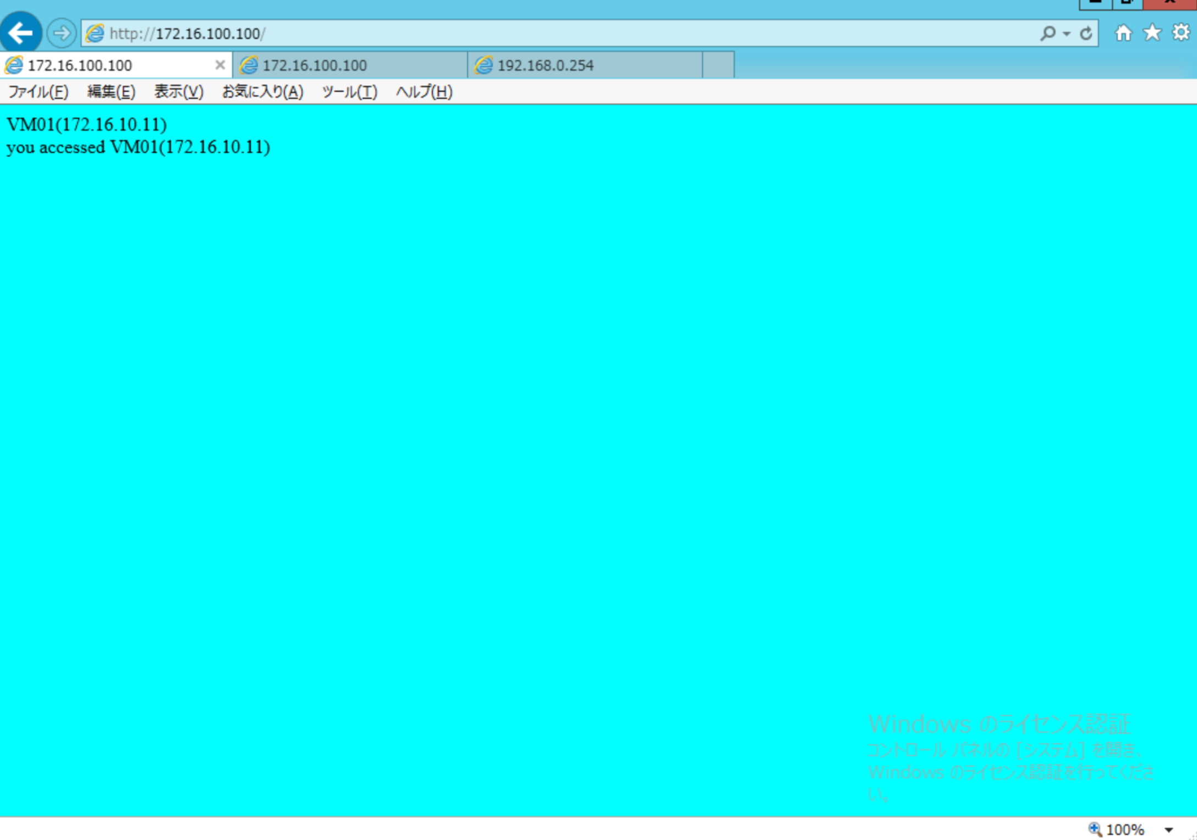Click the back navigation arrow
Image resolution: width=1197 pixels, height=840 pixels.
tap(21, 32)
